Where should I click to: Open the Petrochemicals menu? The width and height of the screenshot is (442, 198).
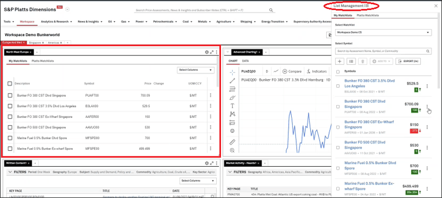[x=165, y=21]
